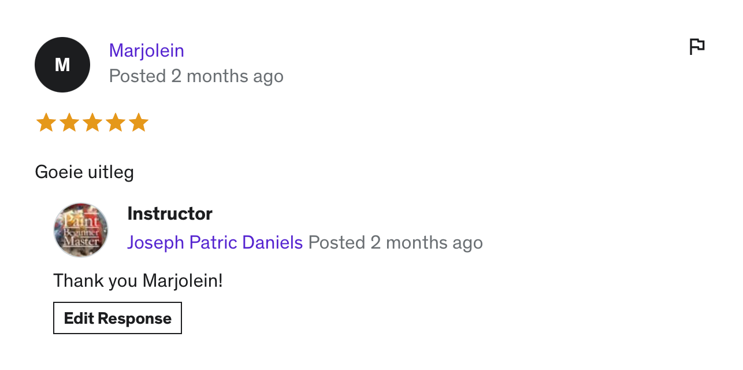
Task: Click the reviewer's 'Posted 2 months ago' timestamp
Action: [196, 76]
